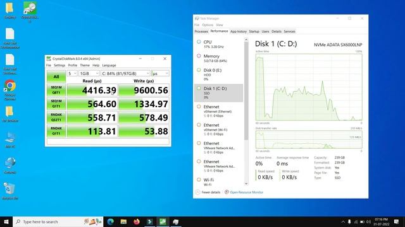The height and width of the screenshot is (227, 405).
Task: Click the taskbar search box
Action: click(x=58, y=221)
